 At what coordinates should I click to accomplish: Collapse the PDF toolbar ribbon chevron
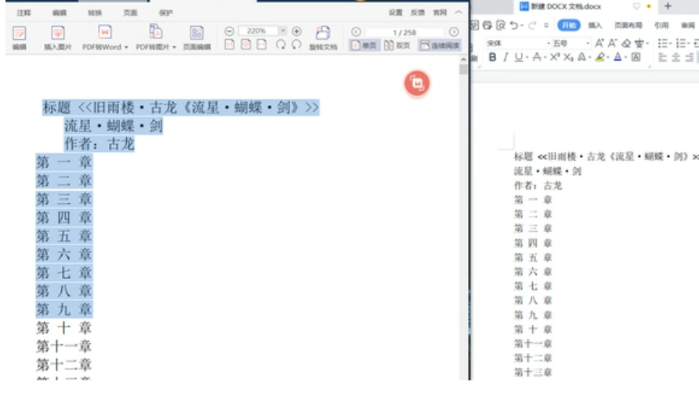(458, 13)
